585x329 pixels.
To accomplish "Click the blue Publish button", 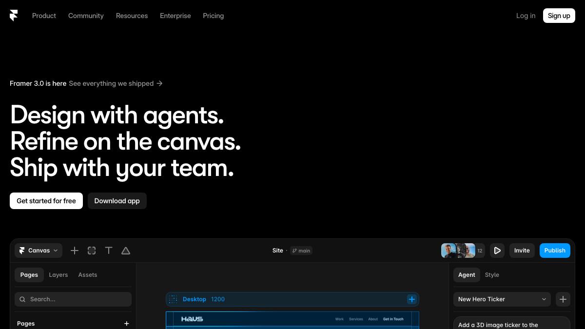I will 555,251.
